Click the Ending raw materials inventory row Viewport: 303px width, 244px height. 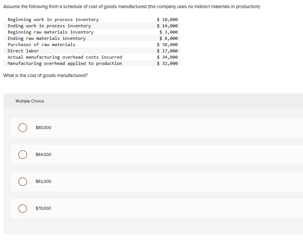47,38
